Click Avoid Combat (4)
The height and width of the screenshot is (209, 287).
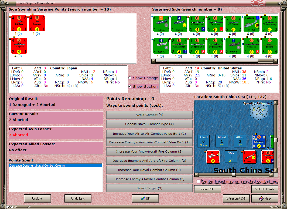(149, 115)
